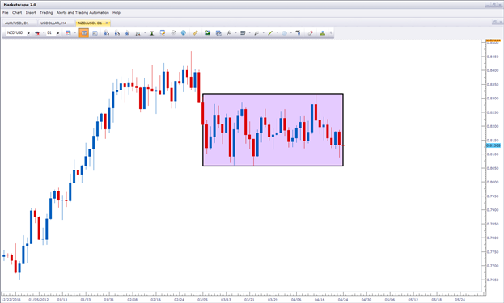Select the yellow ruler measure tool
504x303 pixels.
pos(196,33)
